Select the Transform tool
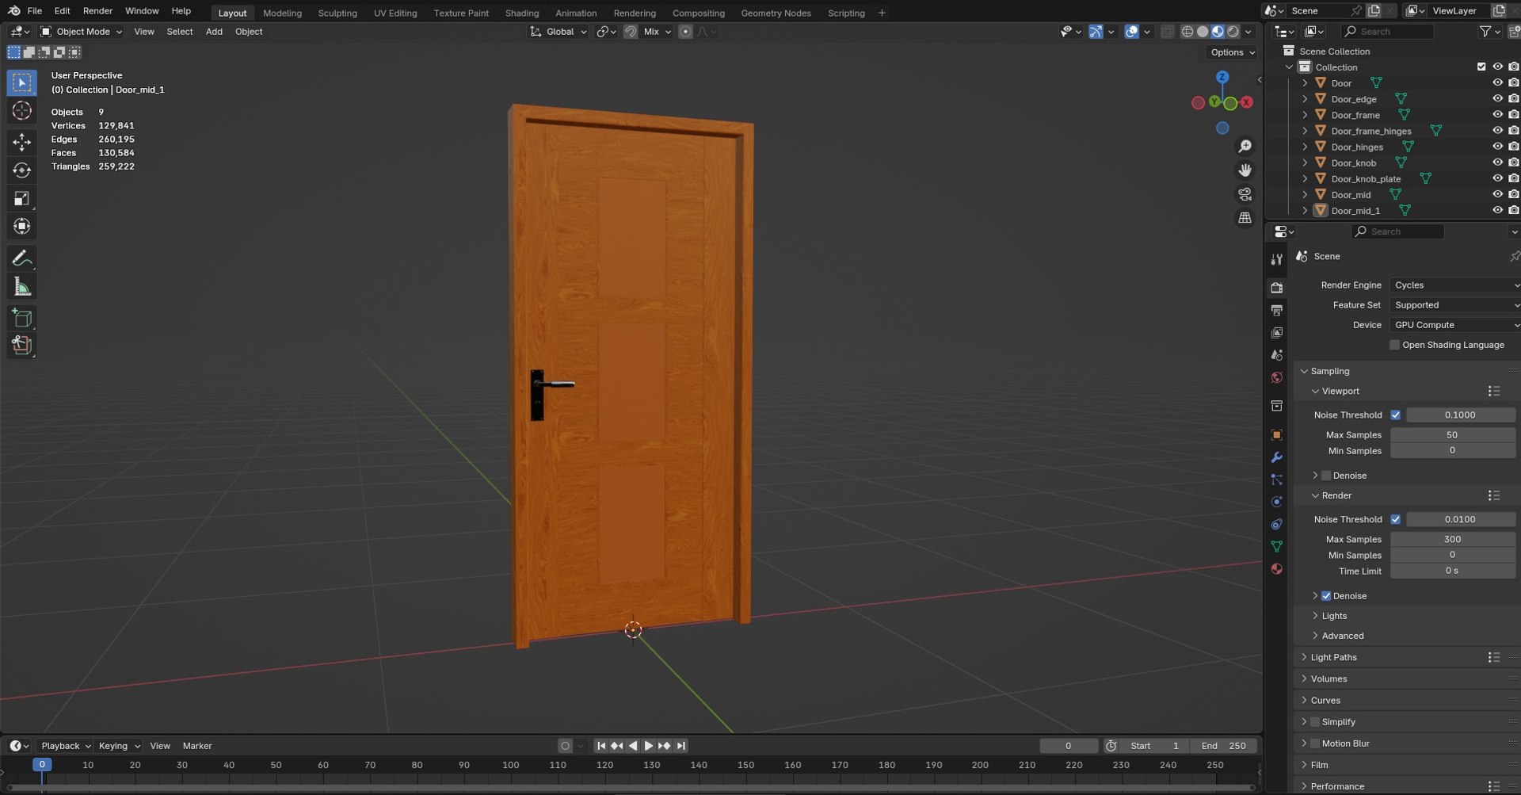The image size is (1521, 795). coord(22,227)
